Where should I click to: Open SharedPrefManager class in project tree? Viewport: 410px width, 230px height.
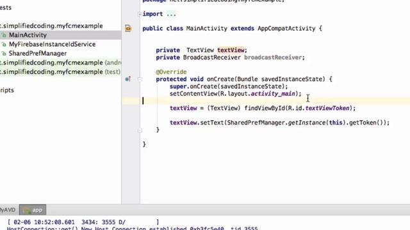coord(38,53)
